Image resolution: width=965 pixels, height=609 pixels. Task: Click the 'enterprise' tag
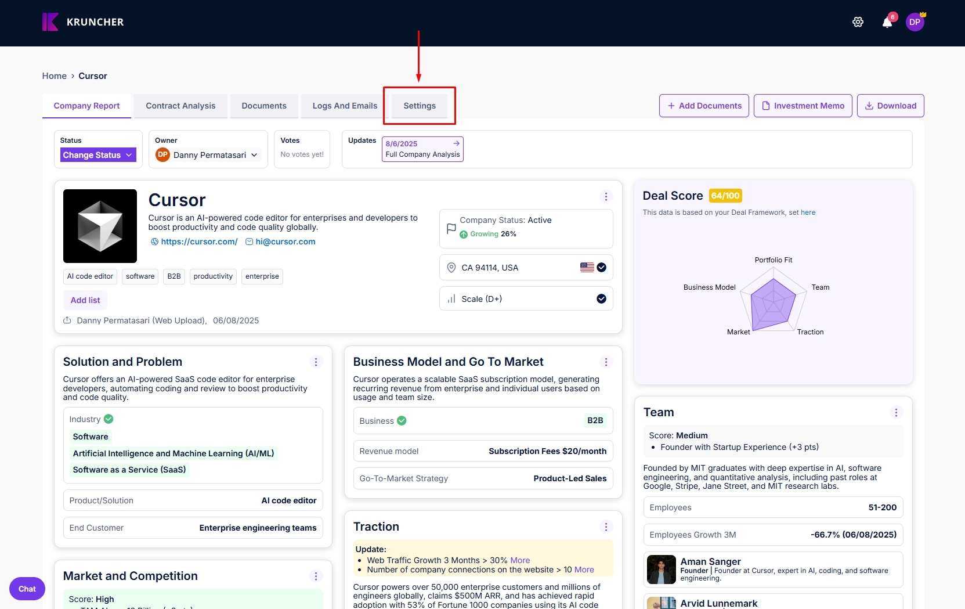pos(262,276)
